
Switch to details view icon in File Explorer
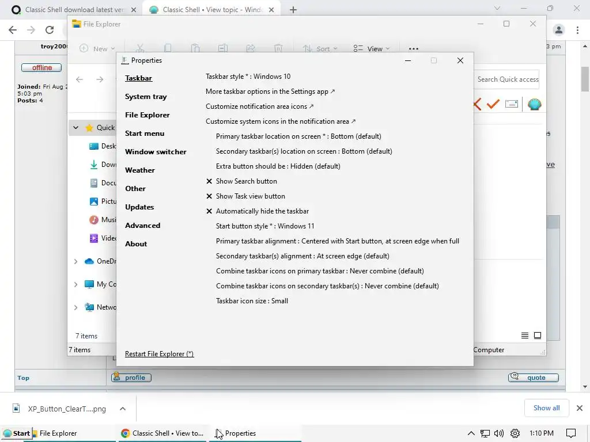point(524,336)
